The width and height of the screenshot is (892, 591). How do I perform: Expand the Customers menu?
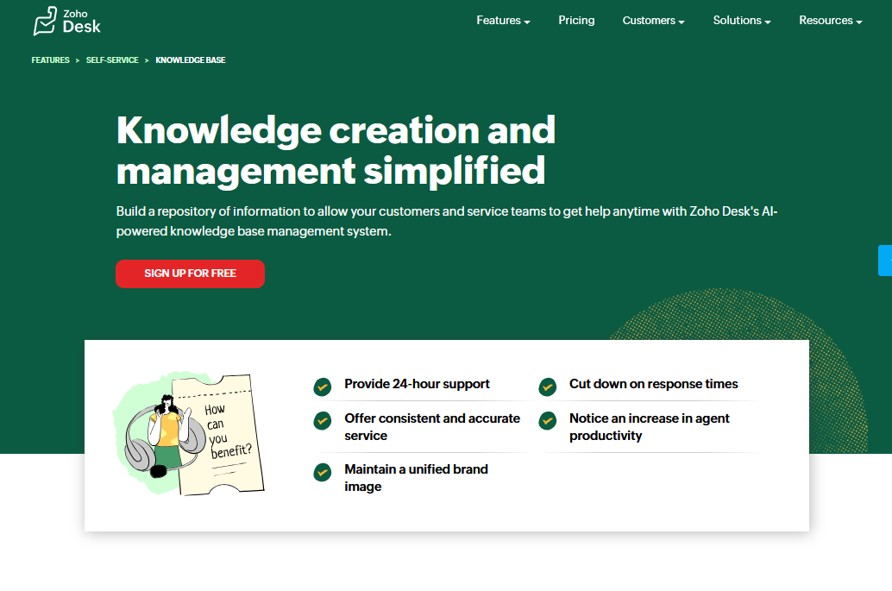653,21
